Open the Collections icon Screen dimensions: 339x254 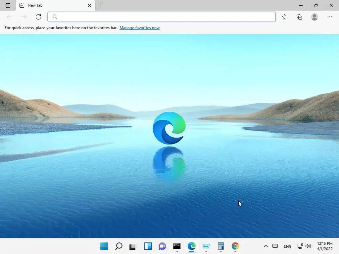299,17
